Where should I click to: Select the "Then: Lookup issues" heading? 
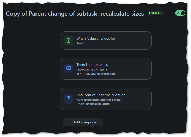click(92, 65)
